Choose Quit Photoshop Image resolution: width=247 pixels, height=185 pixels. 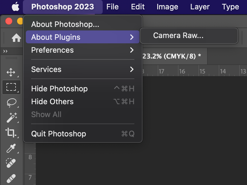58,134
